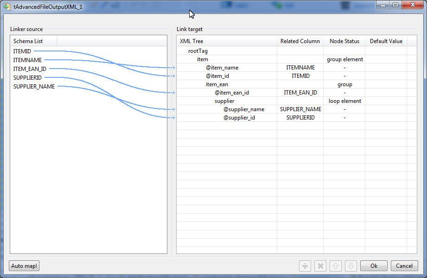Click the down arrow reorder icon

point(351,265)
